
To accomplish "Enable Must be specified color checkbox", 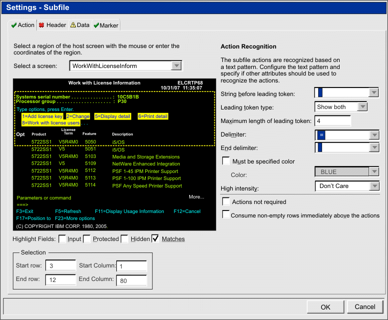I will click(x=226, y=161).
